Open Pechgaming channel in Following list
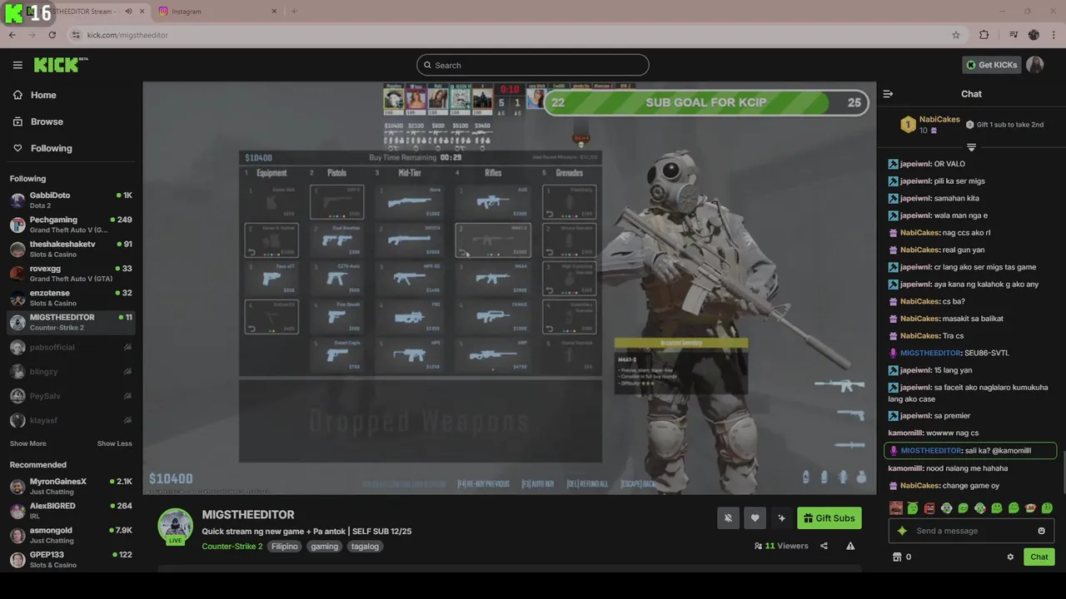 (x=71, y=225)
